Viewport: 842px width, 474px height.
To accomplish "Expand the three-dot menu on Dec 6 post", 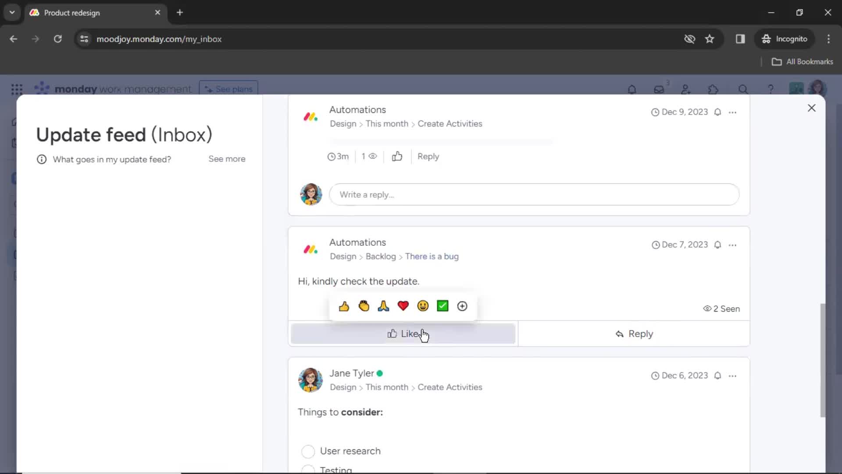I will 733,376.
